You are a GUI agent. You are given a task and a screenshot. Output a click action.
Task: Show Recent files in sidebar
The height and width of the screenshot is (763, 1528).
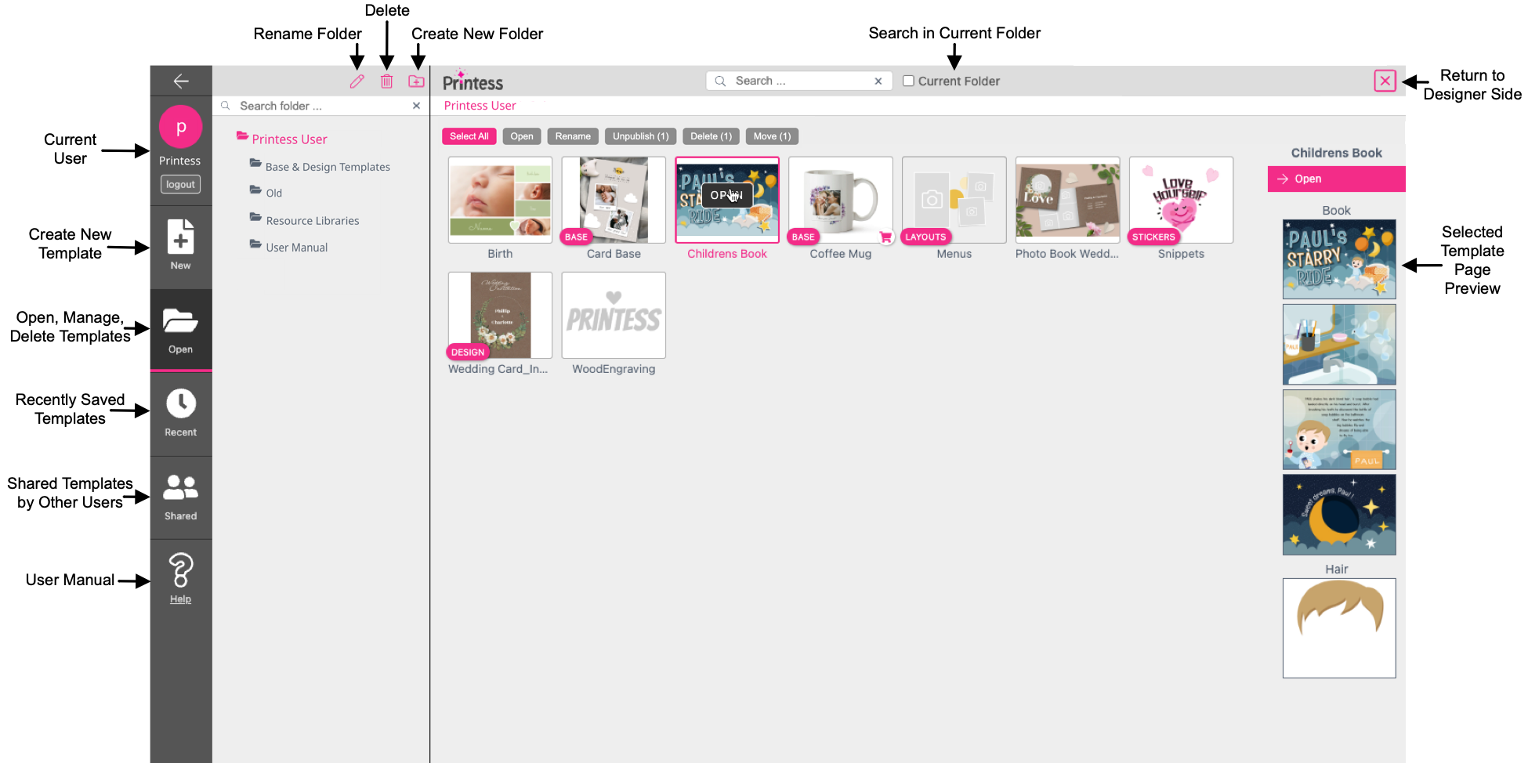(181, 413)
